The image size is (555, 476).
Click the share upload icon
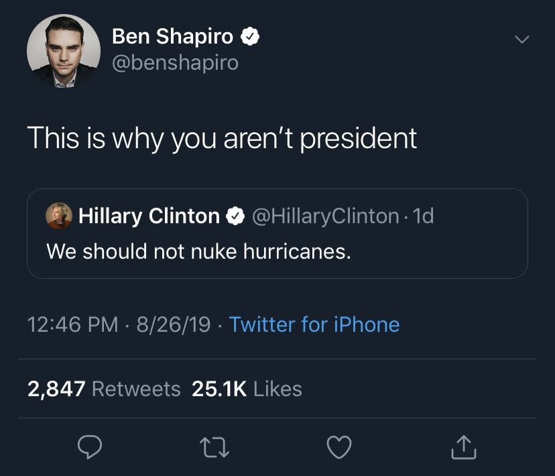(463, 446)
